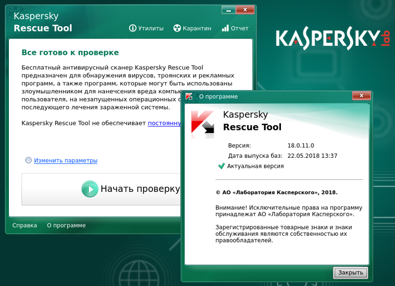This screenshot has width=395, height=286.
Task: Click the Карантин radiation icon
Action: coord(177,28)
